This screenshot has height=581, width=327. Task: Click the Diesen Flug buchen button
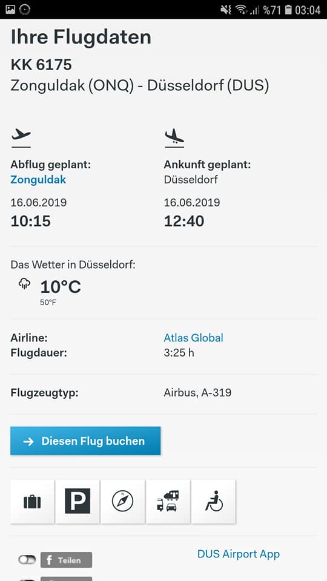tap(85, 441)
